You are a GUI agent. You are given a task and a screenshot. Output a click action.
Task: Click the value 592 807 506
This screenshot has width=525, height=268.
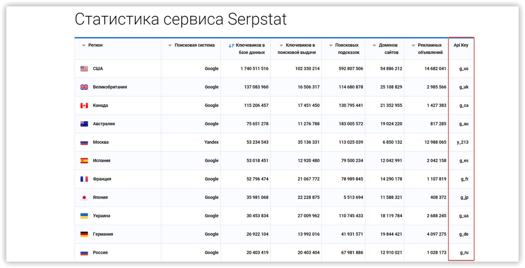(x=351, y=69)
